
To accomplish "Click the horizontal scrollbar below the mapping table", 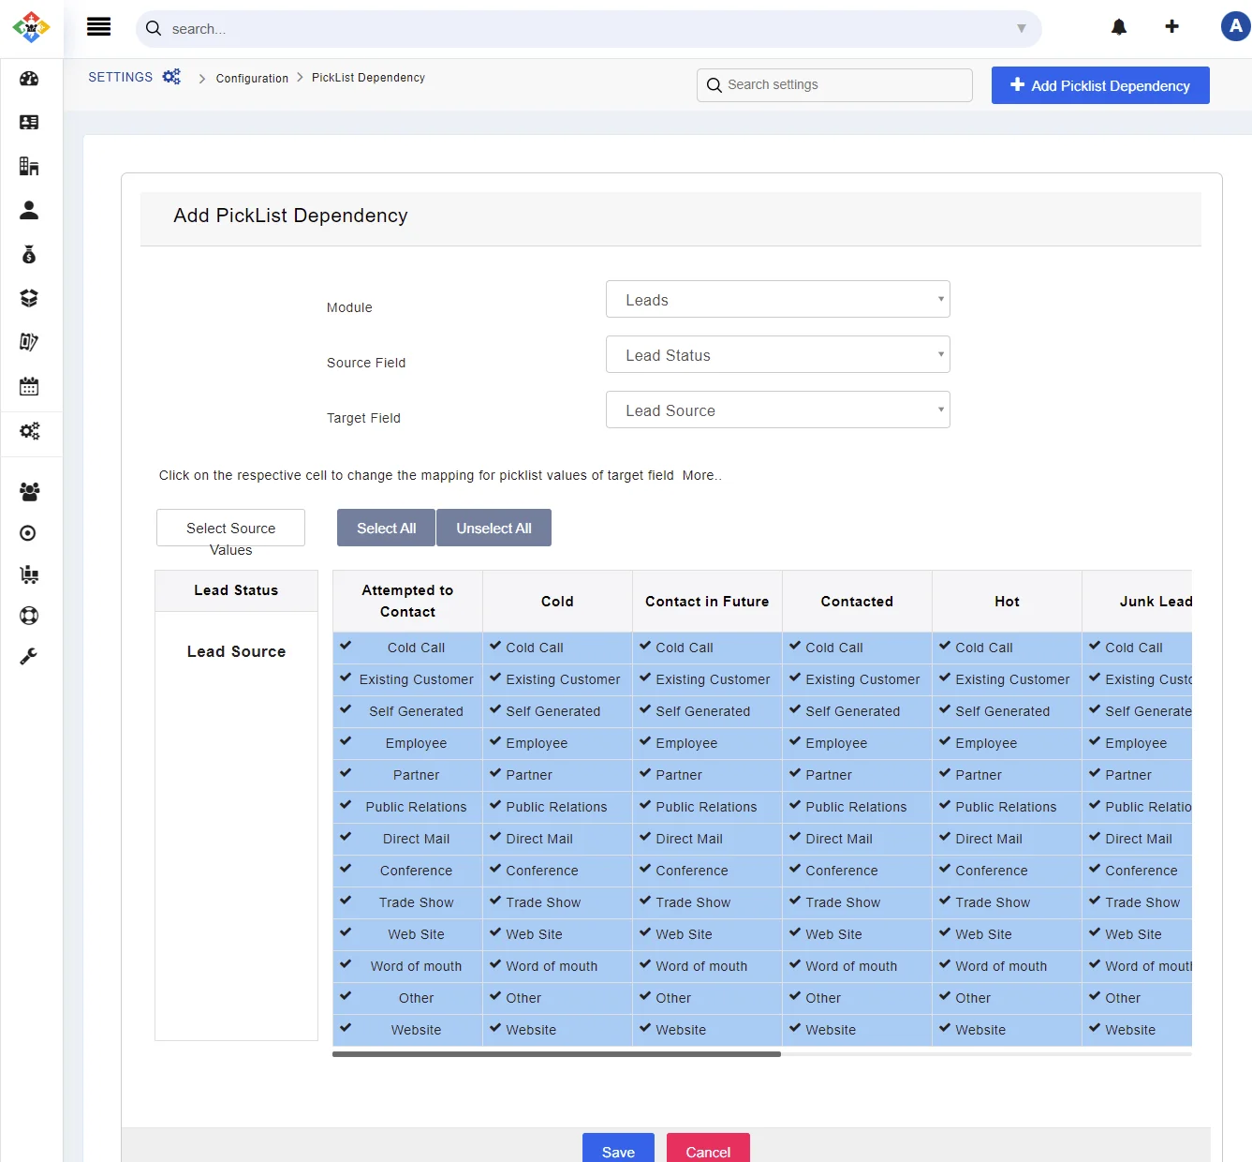I will tap(556, 1054).
